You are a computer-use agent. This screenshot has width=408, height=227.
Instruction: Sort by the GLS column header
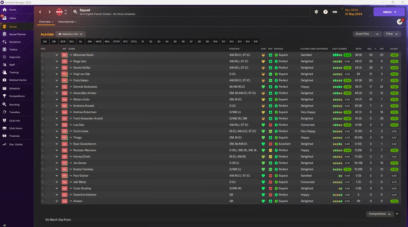369,49
